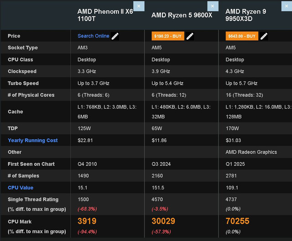This screenshot has height=241, width=292.
Task: Click the 15.1 CPU value cell
Action: coord(82,188)
